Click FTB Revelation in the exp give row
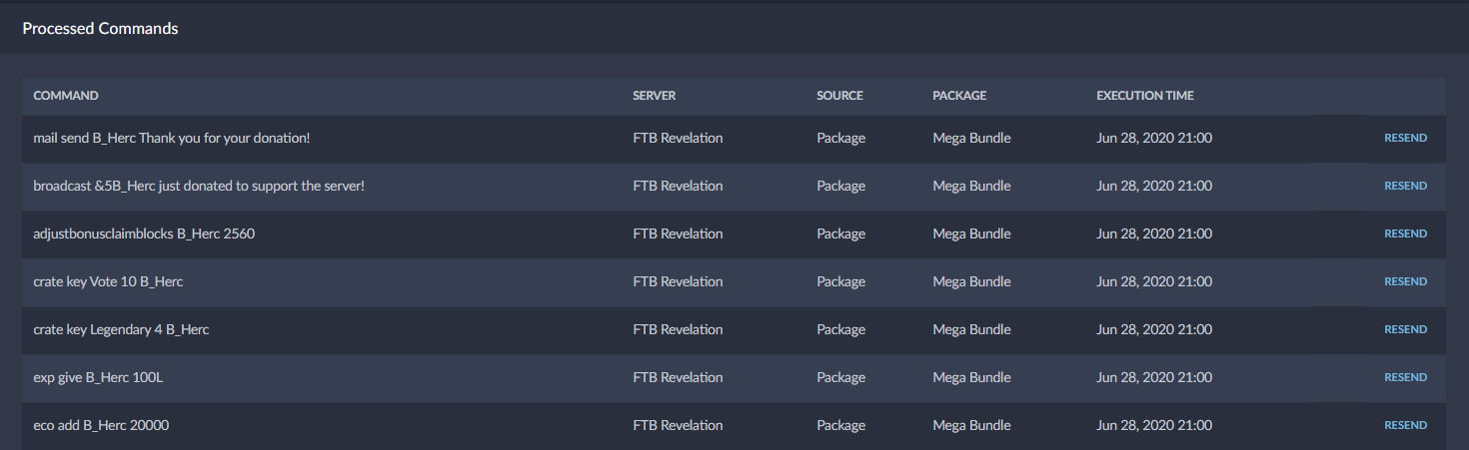1469x450 pixels. [678, 377]
